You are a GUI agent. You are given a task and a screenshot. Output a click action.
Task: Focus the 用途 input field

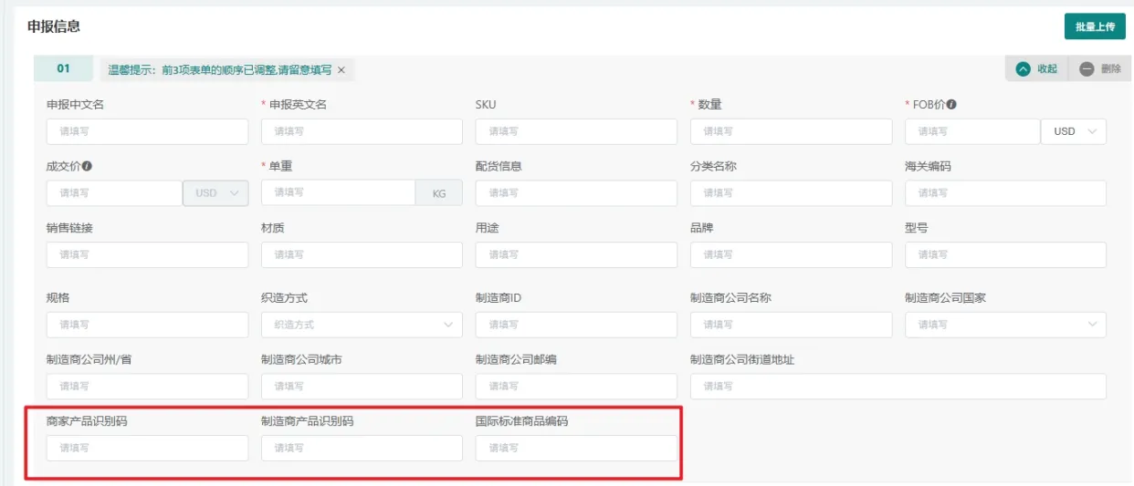pos(576,255)
